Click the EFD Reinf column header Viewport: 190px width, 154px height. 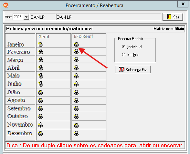83,36
